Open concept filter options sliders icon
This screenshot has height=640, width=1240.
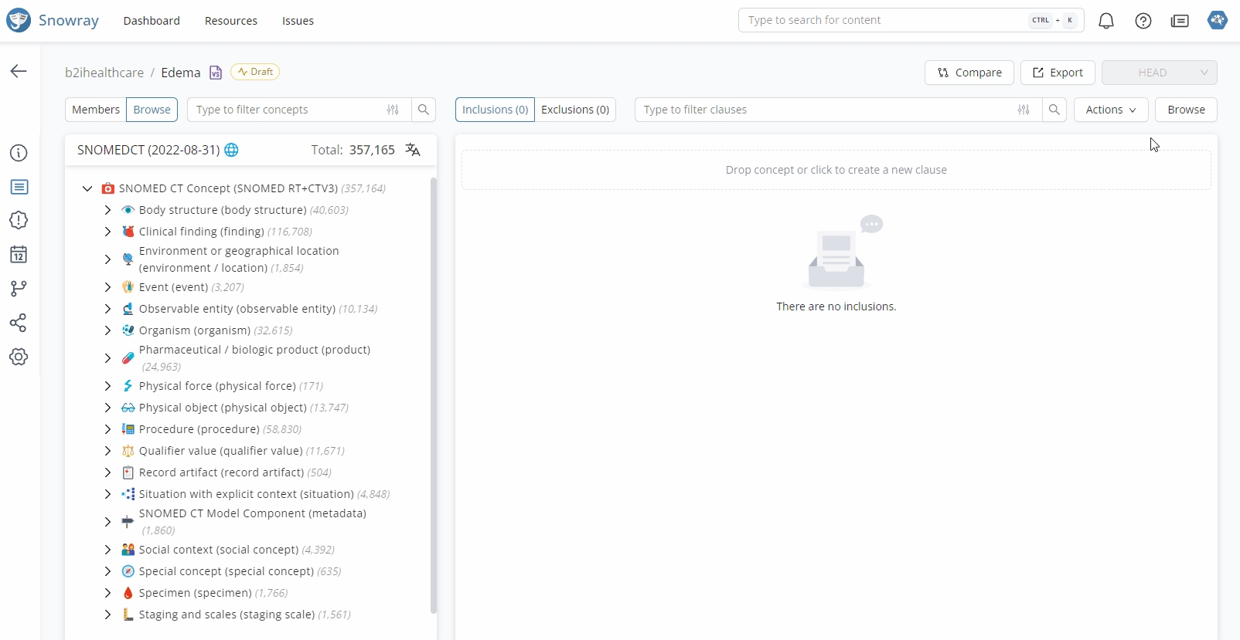[x=393, y=110]
